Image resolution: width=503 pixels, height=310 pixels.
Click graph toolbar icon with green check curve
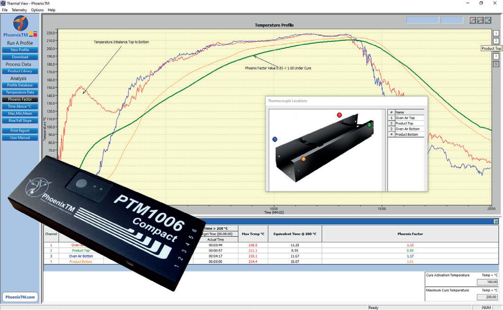click(480, 20)
